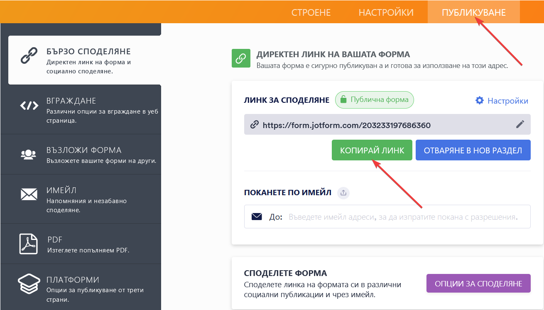Click the envelope icon for Имейл section
544x310 pixels.
coord(29,194)
